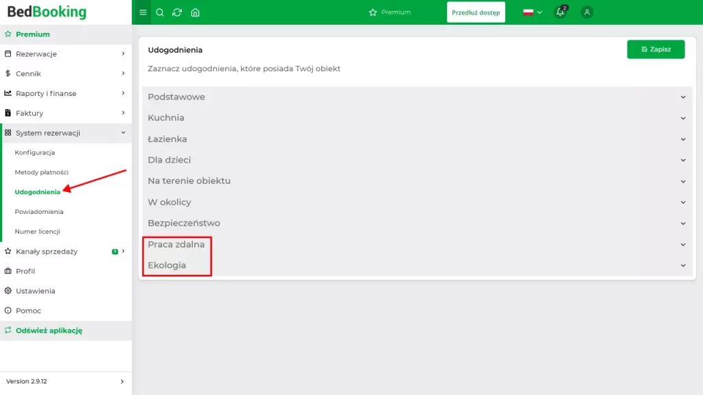Open Kanały sprzedaży from the sidebar
The height and width of the screenshot is (395, 703).
click(x=48, y=251)
